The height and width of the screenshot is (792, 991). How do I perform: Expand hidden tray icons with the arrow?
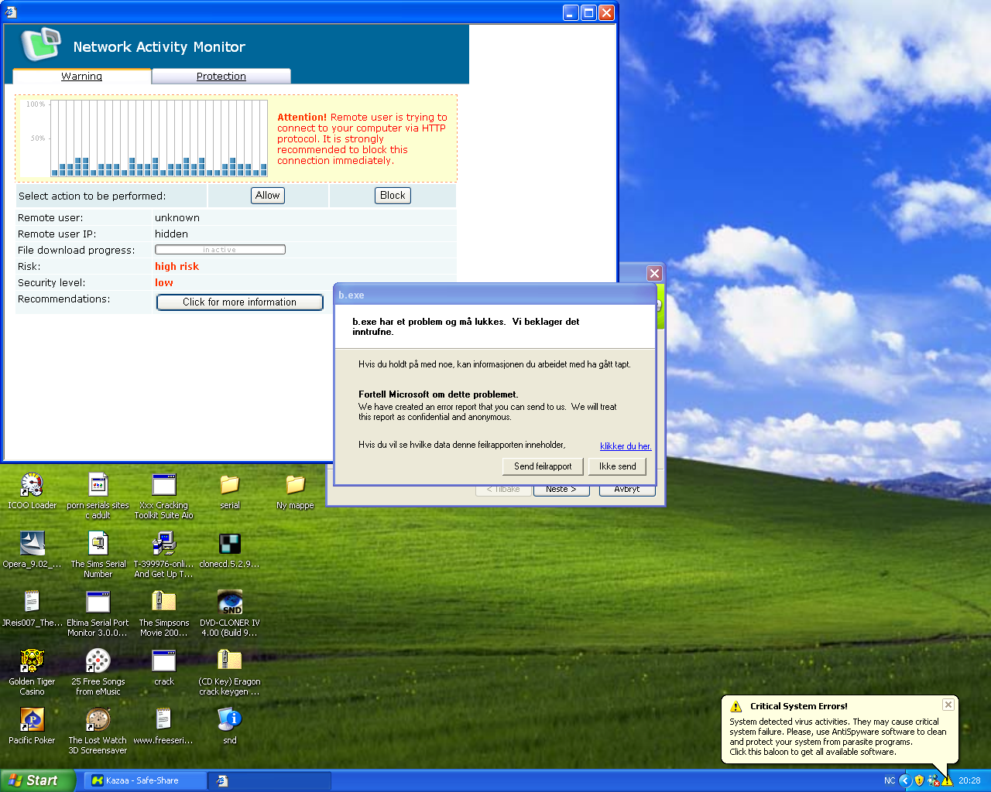pos(905,780)
